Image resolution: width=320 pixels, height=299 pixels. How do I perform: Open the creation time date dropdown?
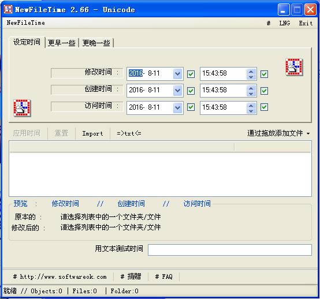coord(177,91)
